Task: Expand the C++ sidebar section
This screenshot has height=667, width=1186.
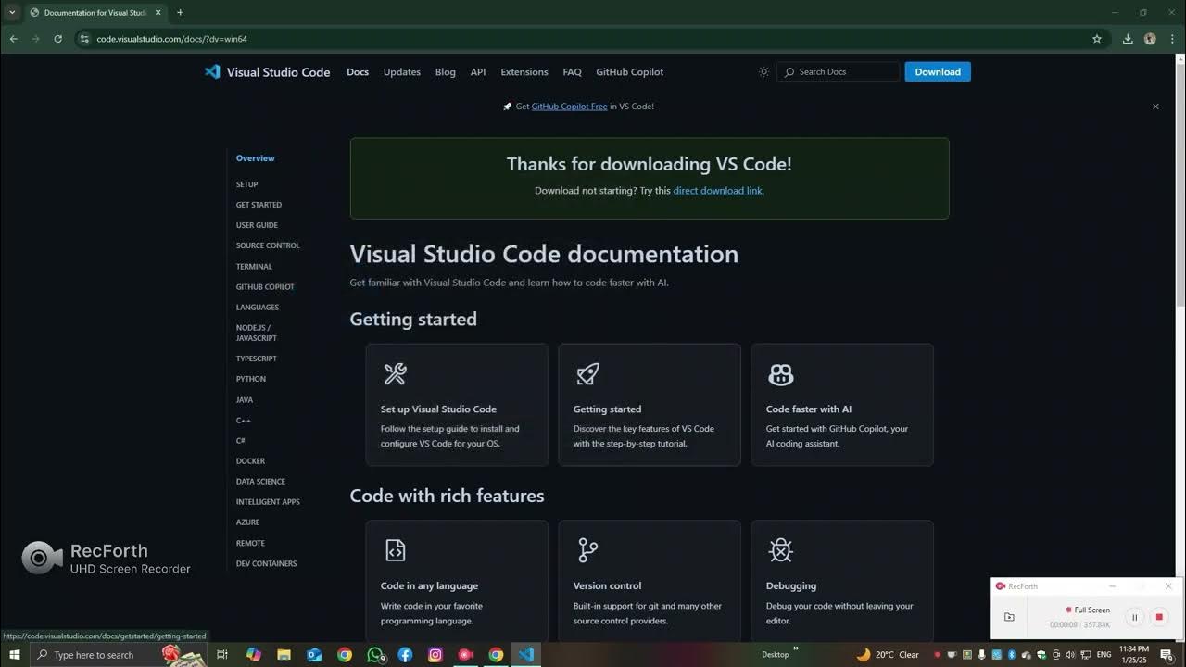Action: tap(244, 421)
